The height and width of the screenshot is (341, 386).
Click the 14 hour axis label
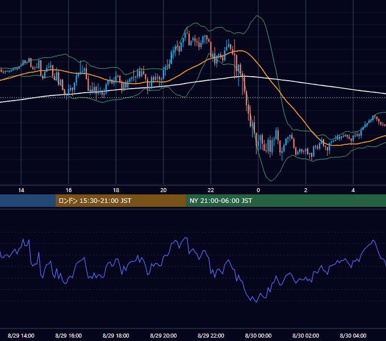pyautogui.click(x=21, y=190)
